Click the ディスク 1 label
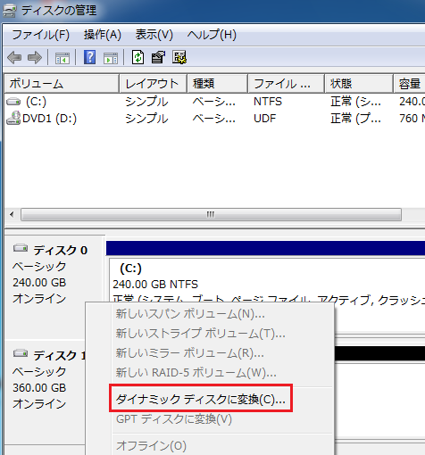The height and width of the screenshot is (455, 425). pos(60,355)
